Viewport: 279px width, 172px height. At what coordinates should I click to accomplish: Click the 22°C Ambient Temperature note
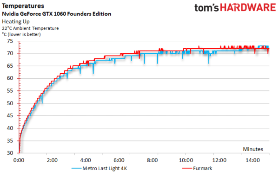point(30,28)
